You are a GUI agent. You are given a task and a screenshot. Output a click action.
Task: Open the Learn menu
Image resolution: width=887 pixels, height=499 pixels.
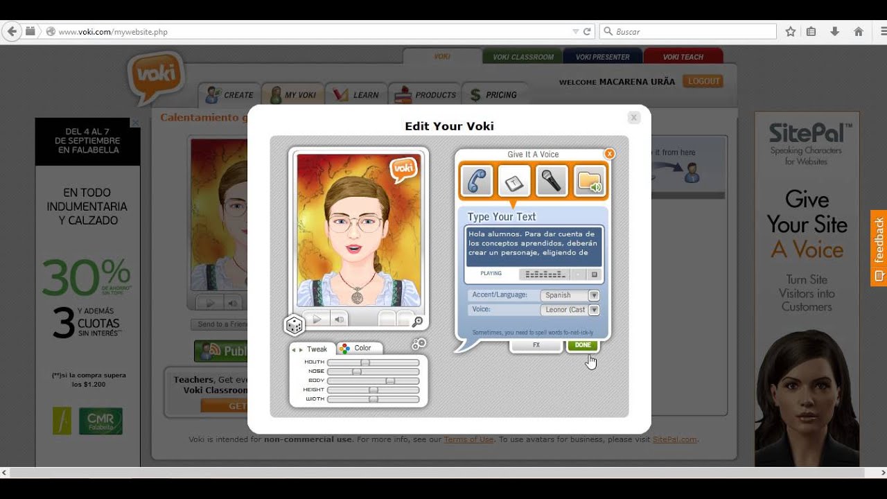point(355,94)
